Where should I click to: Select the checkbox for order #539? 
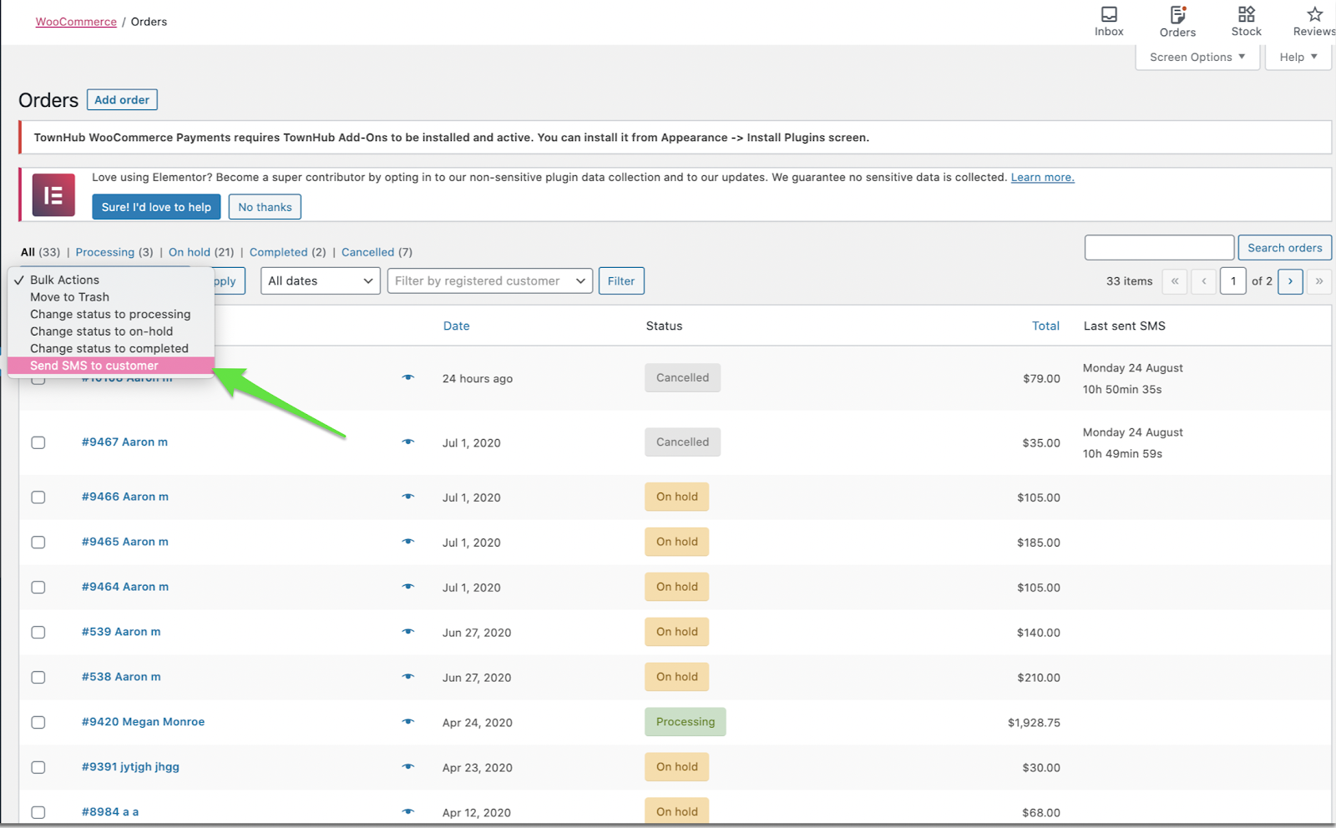pos(38,633)
